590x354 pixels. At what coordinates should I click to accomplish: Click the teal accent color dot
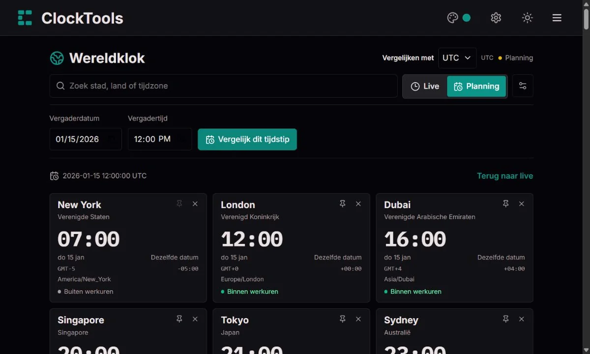467,18
